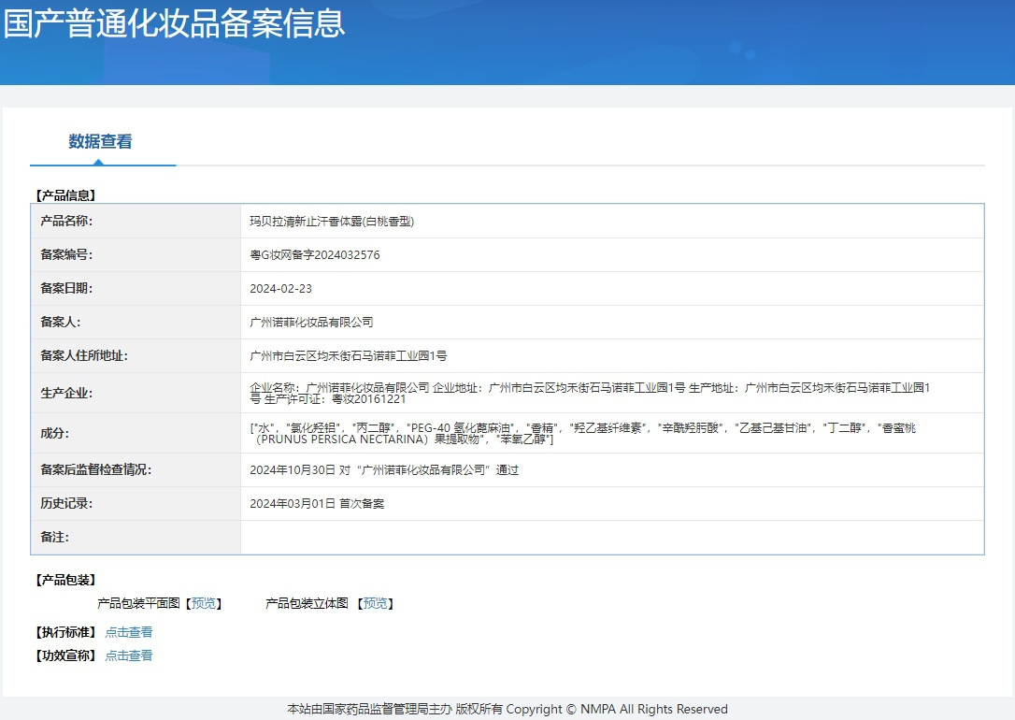Click the 备案日期 label cell
The height and width of the screenshot is (720, 1015).
tap(136, 288)
